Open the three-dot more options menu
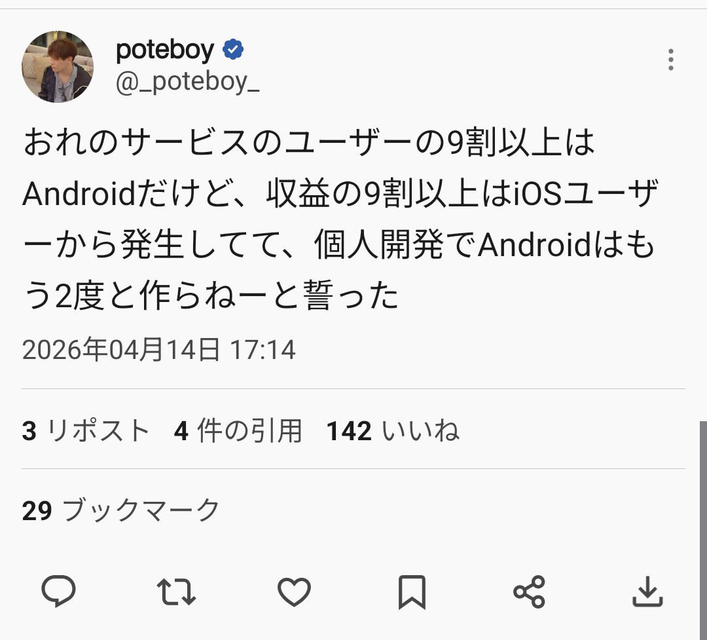Screen dimensions: 707x640 pyautogui.click(x=671, y=60)
